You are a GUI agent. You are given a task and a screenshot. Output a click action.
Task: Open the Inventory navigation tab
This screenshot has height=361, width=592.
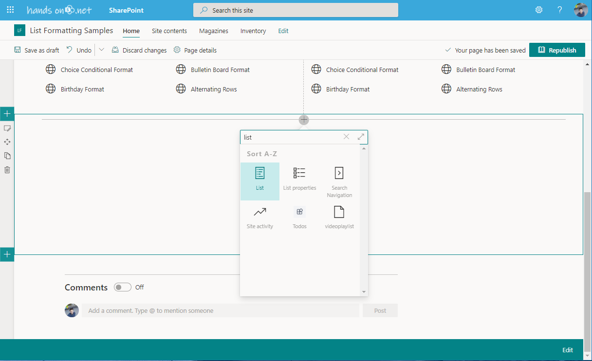pyautogui.click(x=253, y=31)
